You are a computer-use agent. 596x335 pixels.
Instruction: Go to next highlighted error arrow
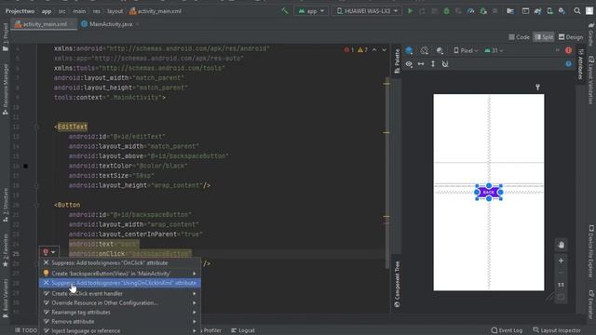pyautogui.click(x=385, y=49)
